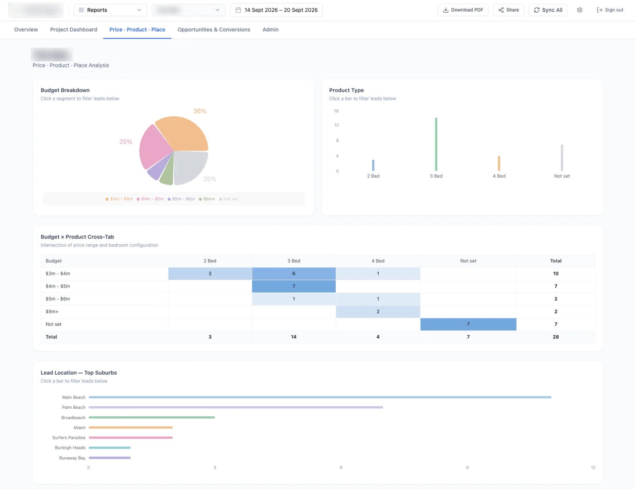Click the Broadbeach suburb bar
Screen dimensions: 635x489
click(x=152, y=418)
